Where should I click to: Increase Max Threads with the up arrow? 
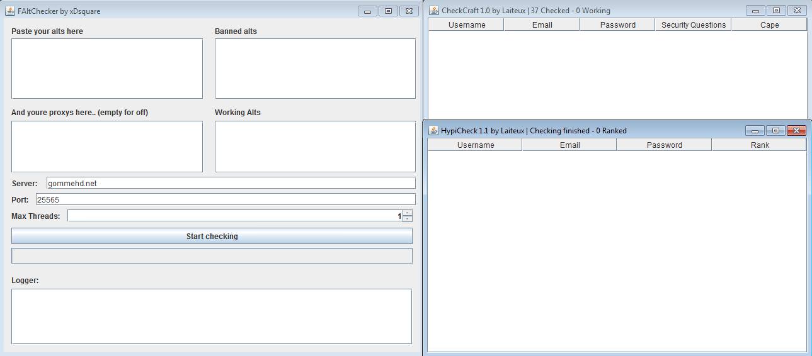pos(408,213)
